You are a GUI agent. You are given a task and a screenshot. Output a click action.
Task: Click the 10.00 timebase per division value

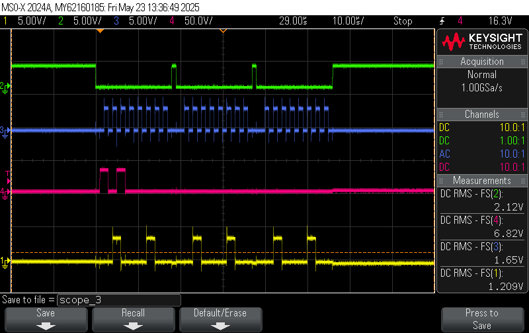pos(348,21)
